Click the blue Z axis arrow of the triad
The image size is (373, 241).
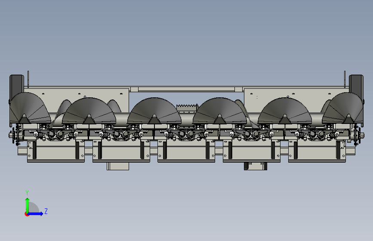pyautogui.click(x=36, y=214)
